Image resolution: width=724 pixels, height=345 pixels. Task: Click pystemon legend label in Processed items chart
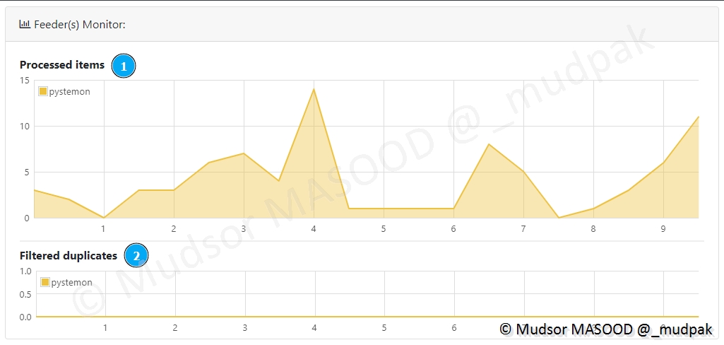click(70, 92)
